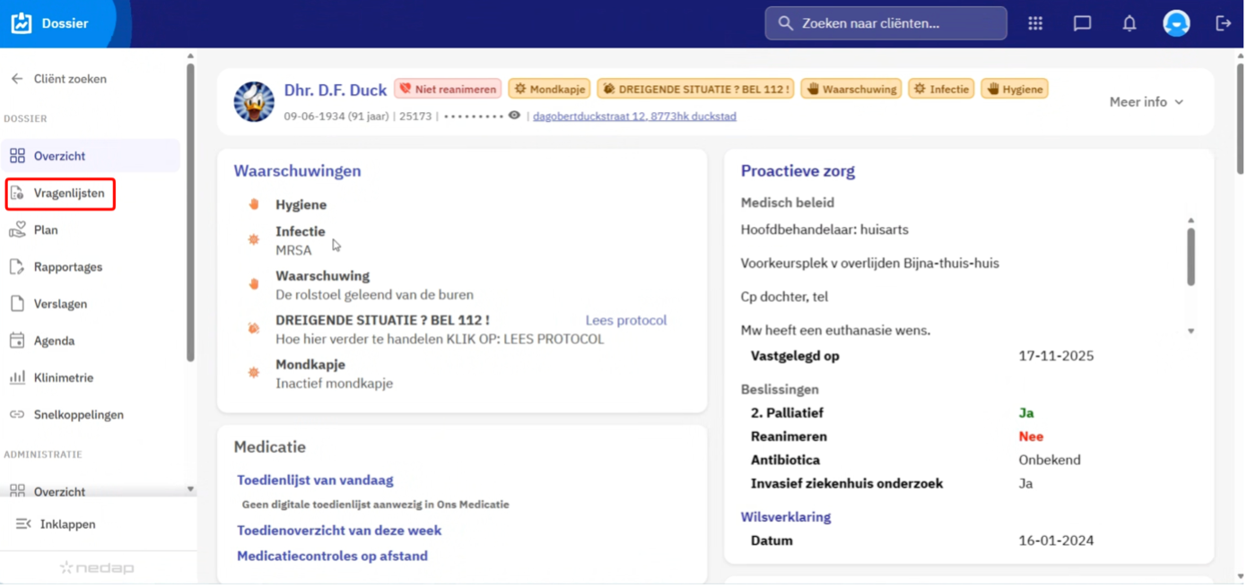1247x588 pixels.
Task: Click the Lees protocol link
Action: 626,320
